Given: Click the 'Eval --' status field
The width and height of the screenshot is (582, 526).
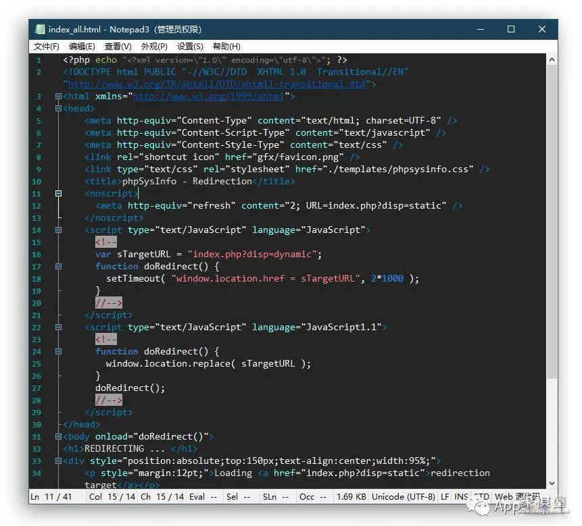Looking at the screenshot, I should pos(203,497).
